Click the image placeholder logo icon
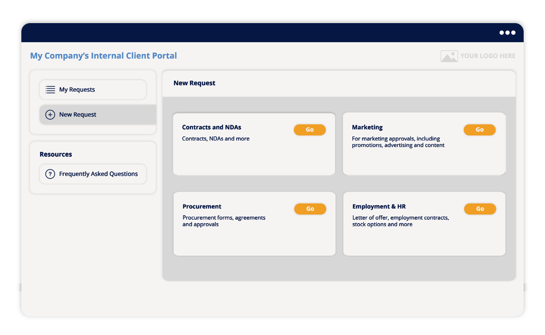545x335 pixels. [449, 56]
